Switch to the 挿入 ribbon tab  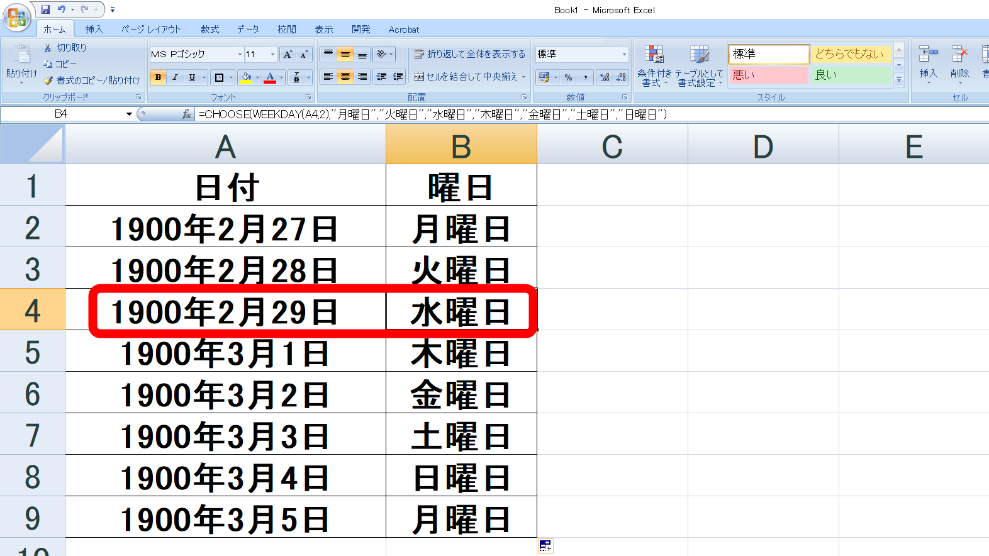tap(94, 30)
